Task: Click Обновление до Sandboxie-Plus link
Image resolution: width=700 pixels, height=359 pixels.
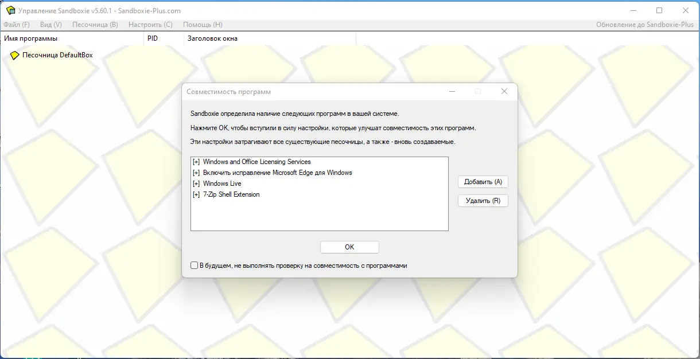Action: [644, 25]
